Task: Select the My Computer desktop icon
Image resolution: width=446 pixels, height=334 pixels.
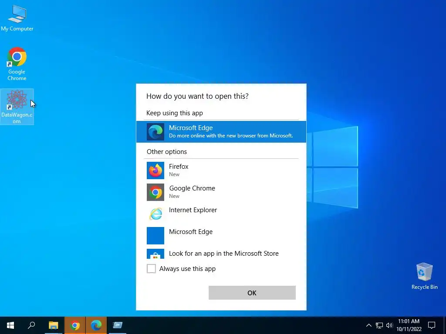Action: click(x=17, y=18)
